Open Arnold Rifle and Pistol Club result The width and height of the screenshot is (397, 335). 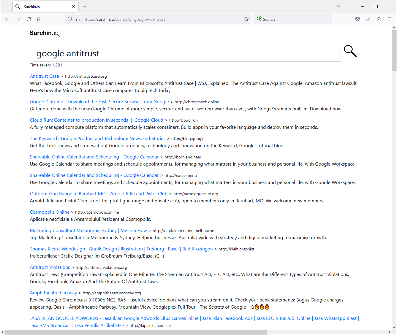(x=99, y=194)
